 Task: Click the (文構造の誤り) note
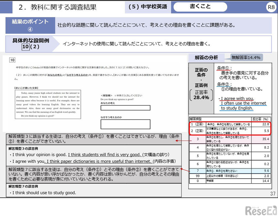(x=156, y=155)
